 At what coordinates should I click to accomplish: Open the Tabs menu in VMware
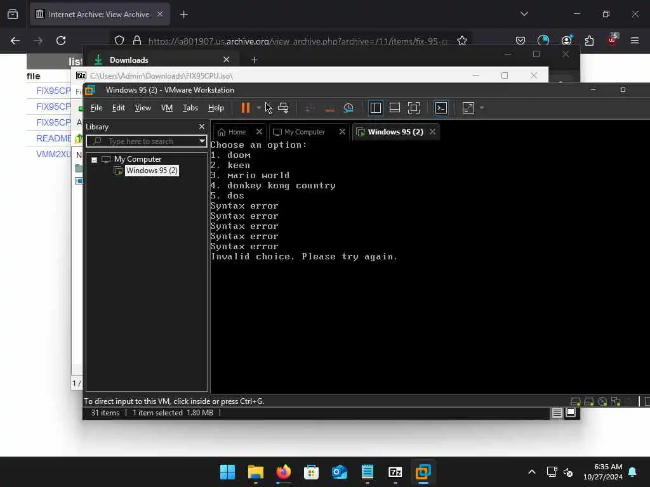[x=190, y=108]
